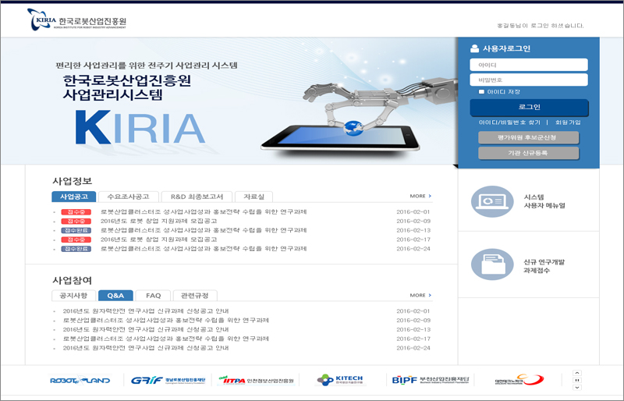
Task: Click the 접수중 badge on the 2016-02-01 row
Action: 76,212
